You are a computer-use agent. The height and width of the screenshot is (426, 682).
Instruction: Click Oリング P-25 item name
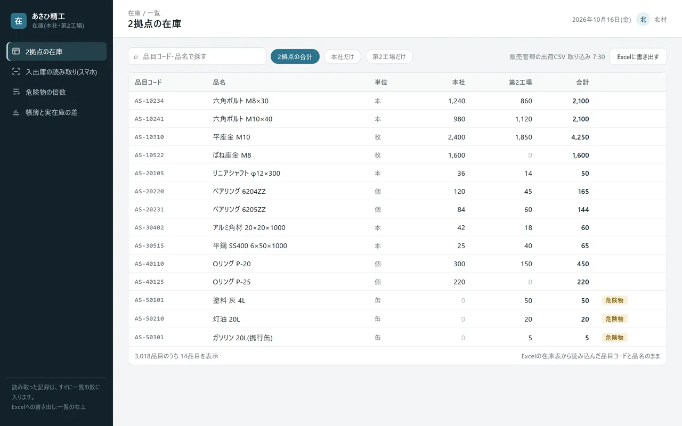(232, 282)
